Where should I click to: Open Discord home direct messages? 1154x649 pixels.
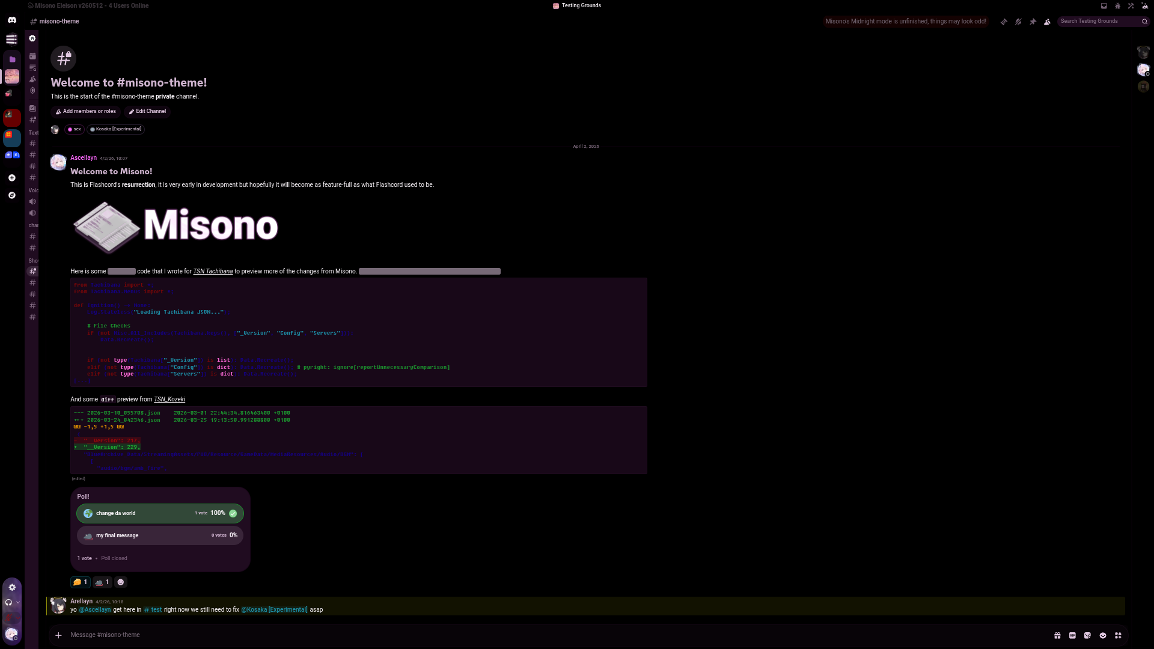pos(12,20)
